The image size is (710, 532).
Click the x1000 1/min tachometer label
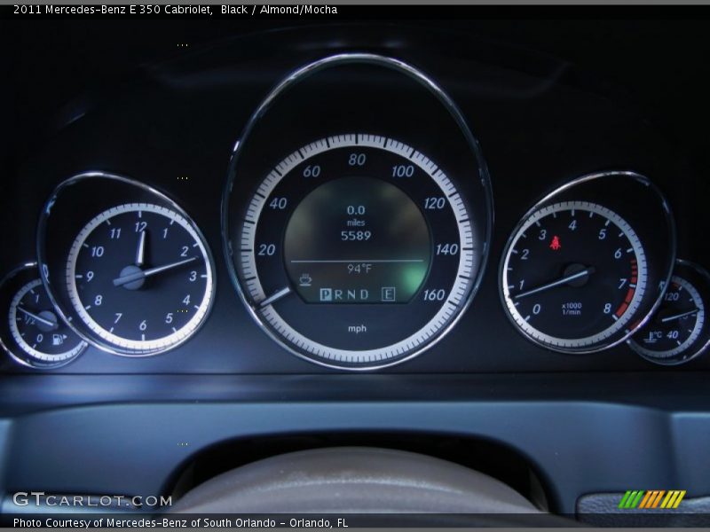[x=572, y=309]
